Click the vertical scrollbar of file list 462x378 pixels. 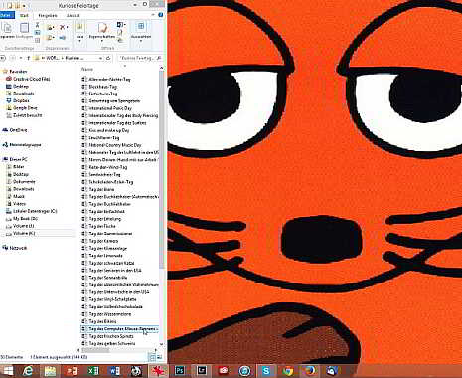click(x=161, y=169)
